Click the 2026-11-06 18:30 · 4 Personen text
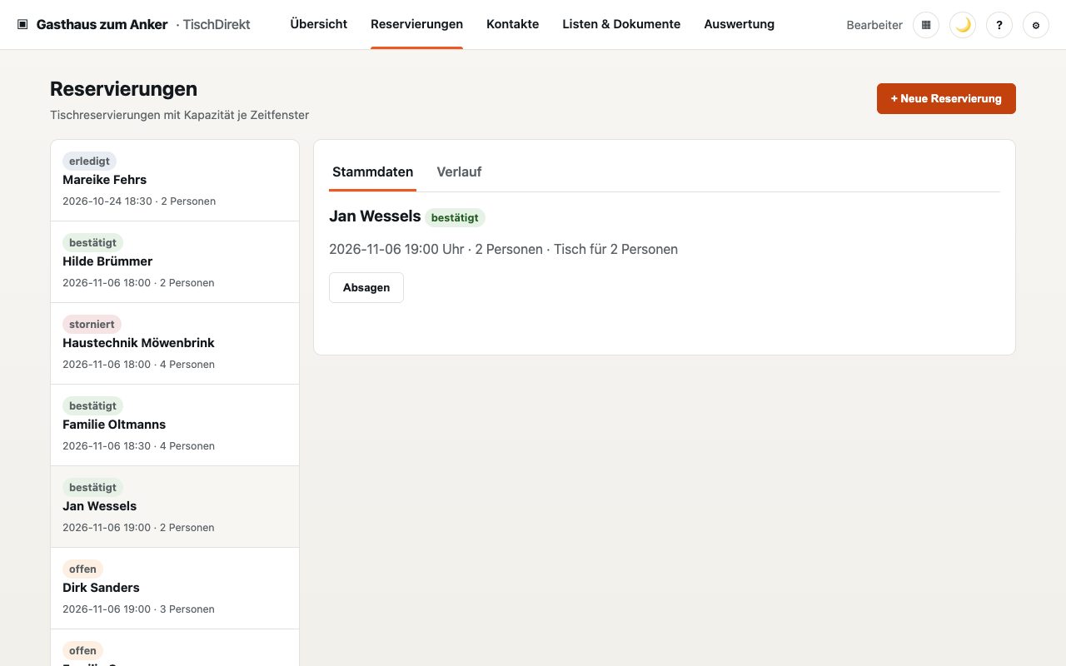 (138, 446)
